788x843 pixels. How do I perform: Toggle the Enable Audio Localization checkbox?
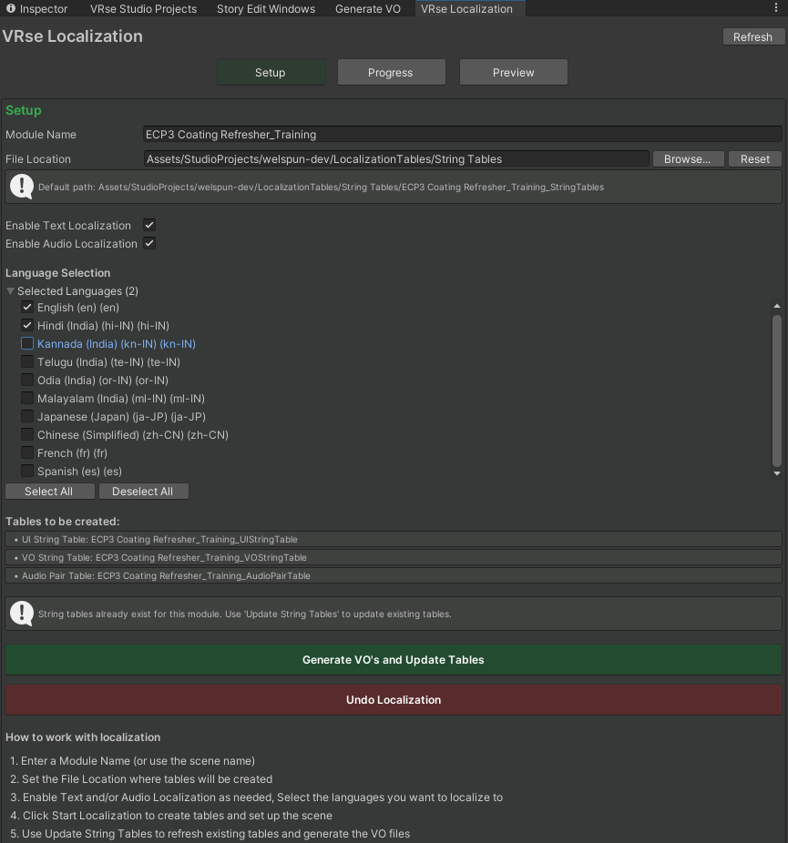(148, 243)
